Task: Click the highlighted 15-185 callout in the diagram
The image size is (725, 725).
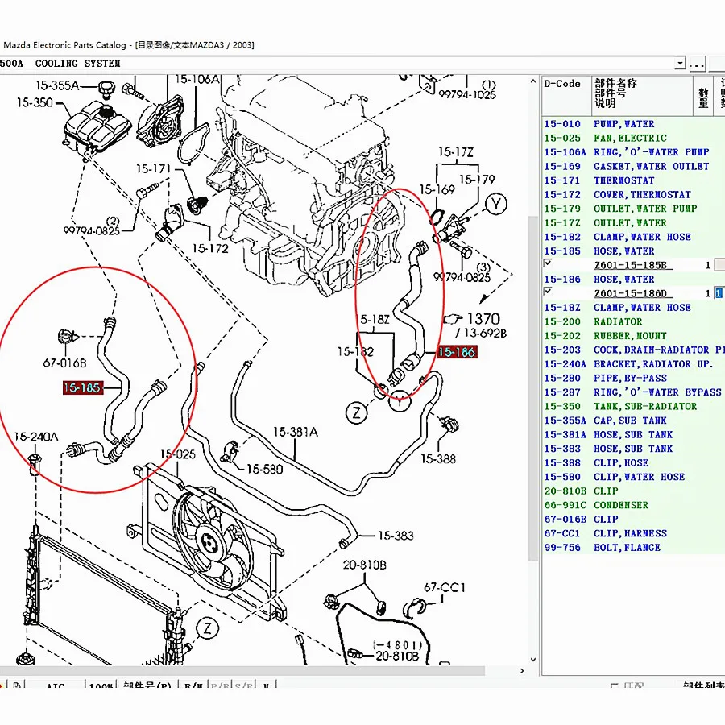Action: [82, 387]
